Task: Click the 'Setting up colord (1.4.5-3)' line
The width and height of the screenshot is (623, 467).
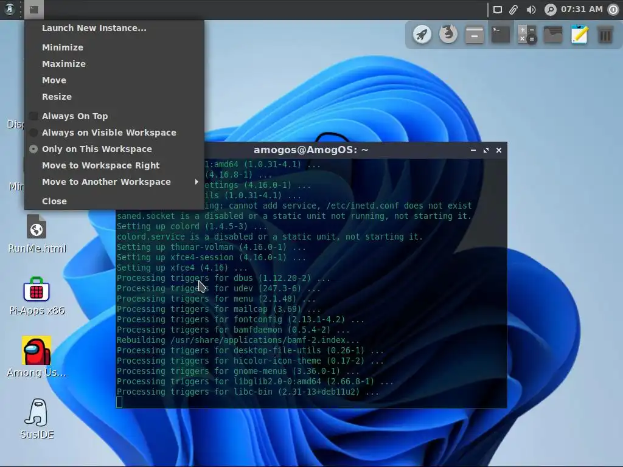Action: click(x=192, y=227)
